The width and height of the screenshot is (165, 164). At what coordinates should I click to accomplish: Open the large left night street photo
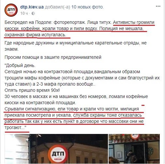click(56, 149)
